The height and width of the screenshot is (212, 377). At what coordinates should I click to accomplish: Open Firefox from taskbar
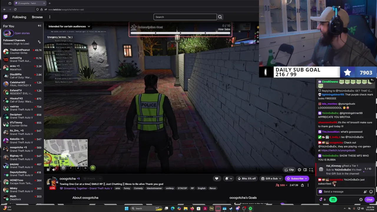coord(192,208)
